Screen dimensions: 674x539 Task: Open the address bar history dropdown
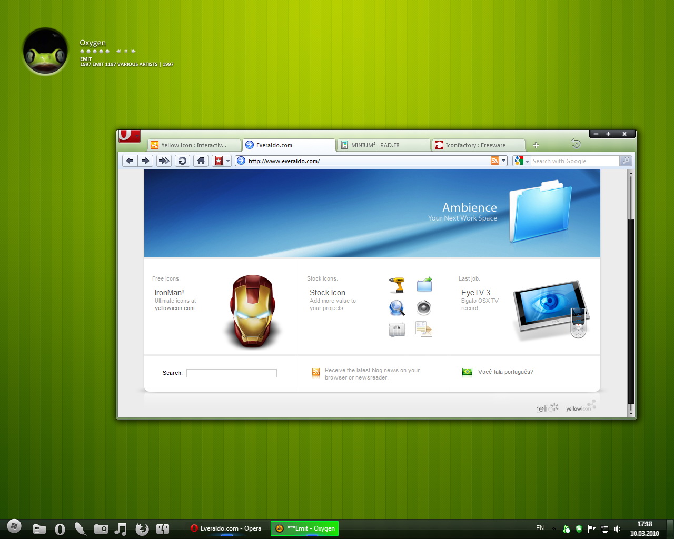pyautogui.click(x=504, y=161)
